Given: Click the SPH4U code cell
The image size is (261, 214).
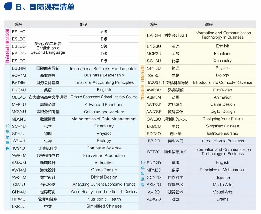Looking at the screenshot, I should pyautogui.click(x=19, y=134).
